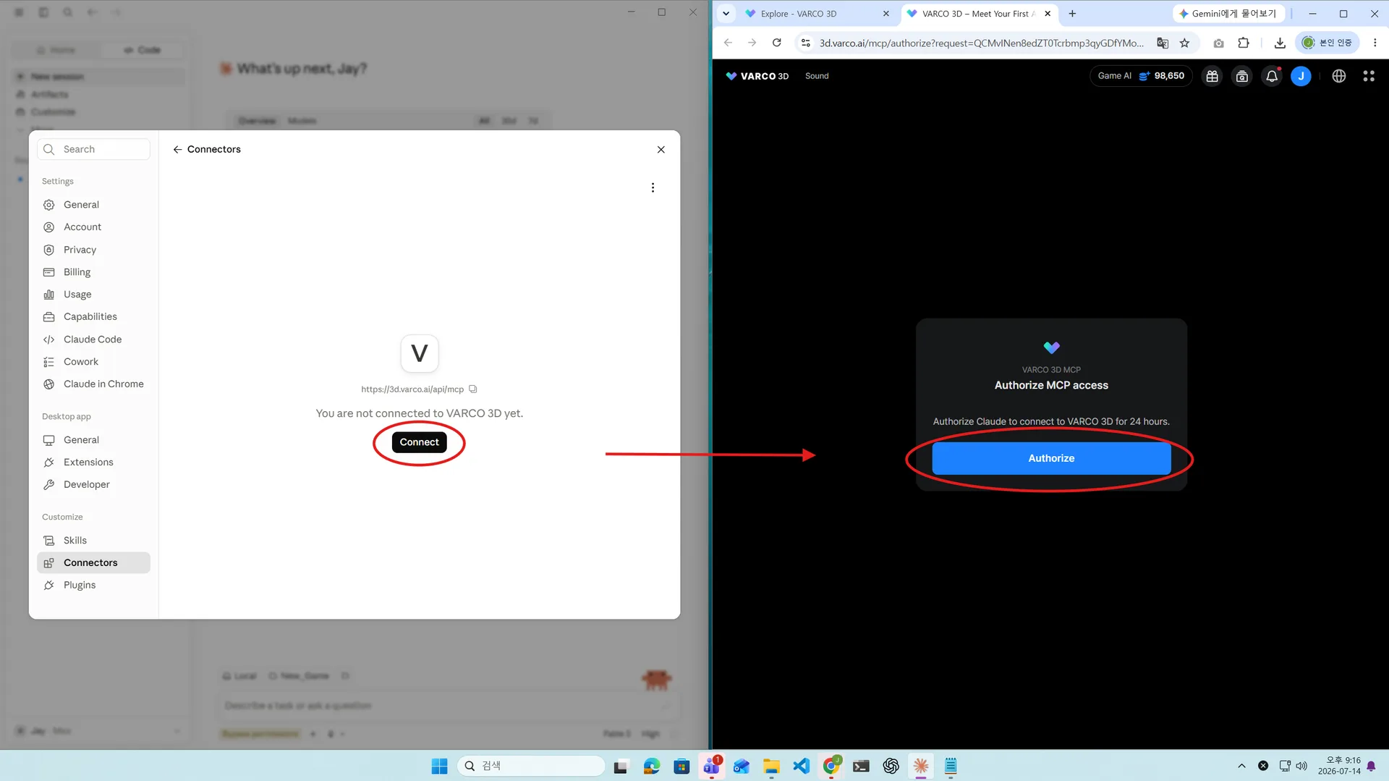Viewport: 1389px width, 781px height.
Task: Select Connectors in the sidebar
Action: pos(93,563)
